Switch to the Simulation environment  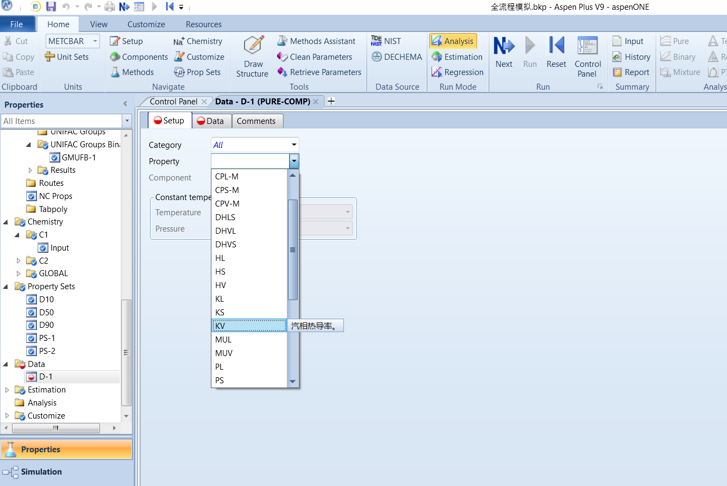tap(66, 472)
